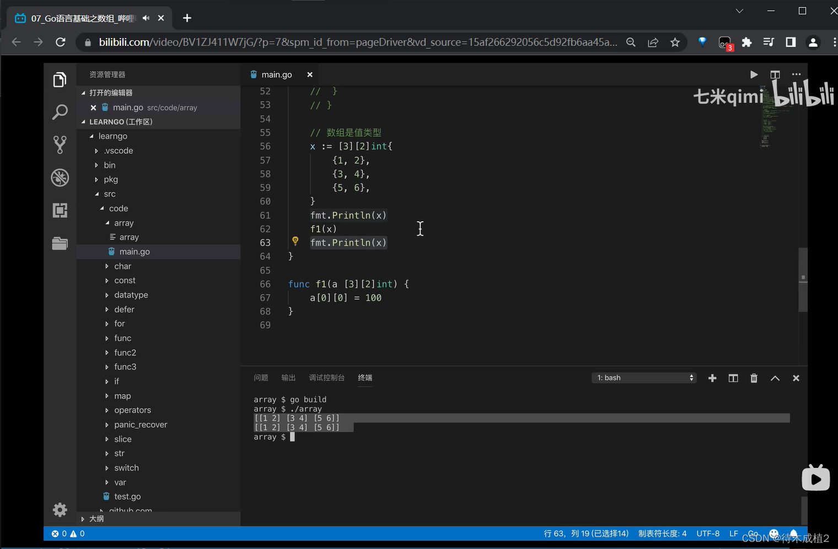Change LF line ending in status bar
The width and height of the screenshot is (838, 549).
[x=733, y=534]
